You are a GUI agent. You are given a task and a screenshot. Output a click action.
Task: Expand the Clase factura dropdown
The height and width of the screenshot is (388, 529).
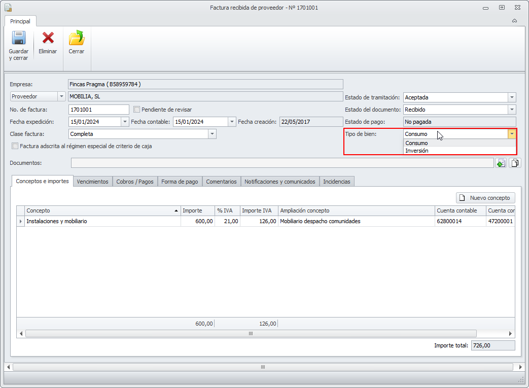tap(212, 134)
